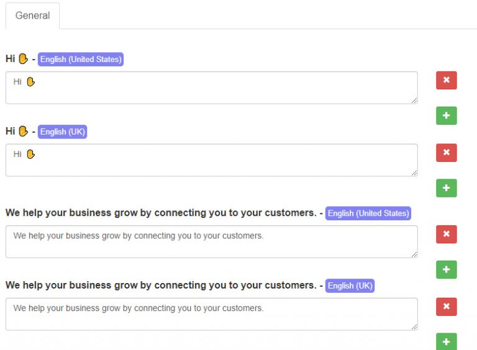The image size is (477, 350).
Task: Add translation below Hi English (United States)
Action: tap(447, 115)
